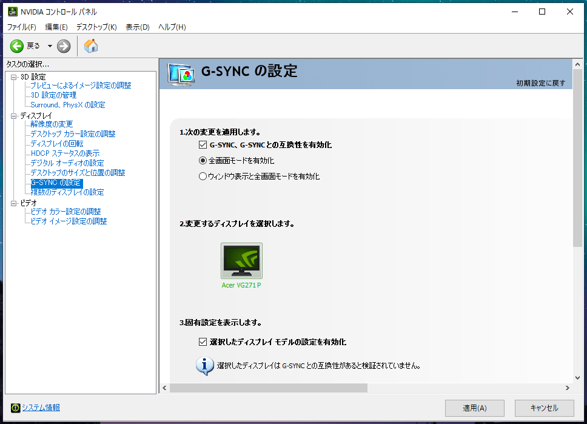Click the NVIDIA title bar app icon
Viewport: 587px width, 424px height.
coord(12,12)
